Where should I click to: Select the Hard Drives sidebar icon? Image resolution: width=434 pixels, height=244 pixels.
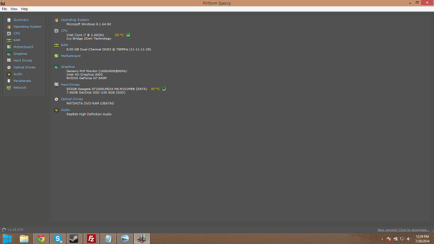click(9, 61)
